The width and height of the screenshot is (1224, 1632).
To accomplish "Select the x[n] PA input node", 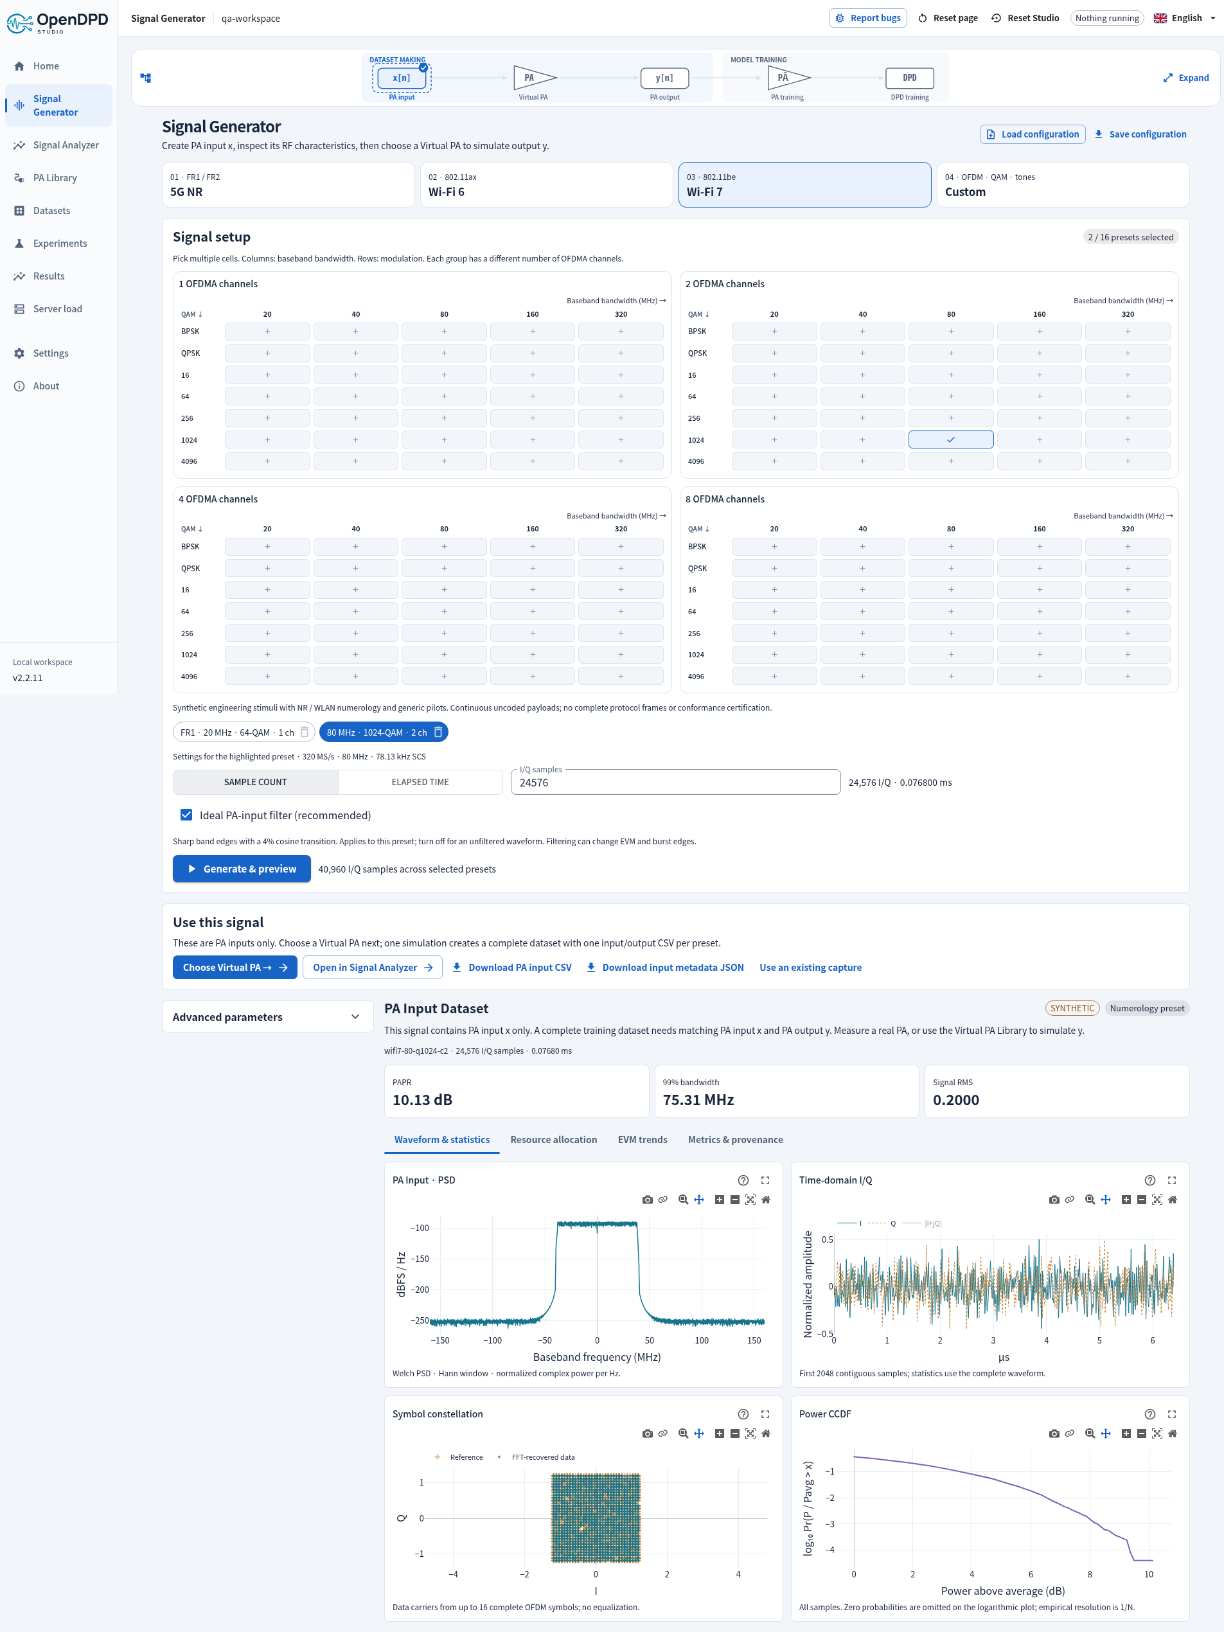I will pyautogui.click(x=402, y=78).
